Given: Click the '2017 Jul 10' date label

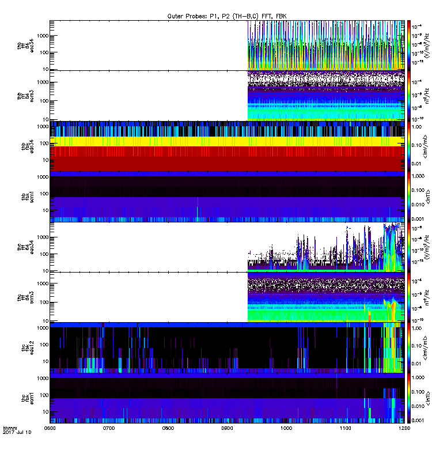Looking at the screenshot, I should click(x=17, y=432).
